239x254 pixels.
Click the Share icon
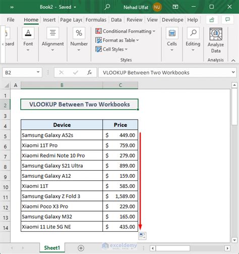[212, 20]
